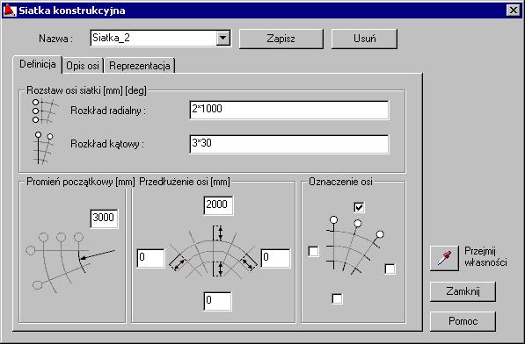Click the Robot application icon in title bar
Image resolution: width=525 pixels, height=344 pixels.
tap(9, 11)
